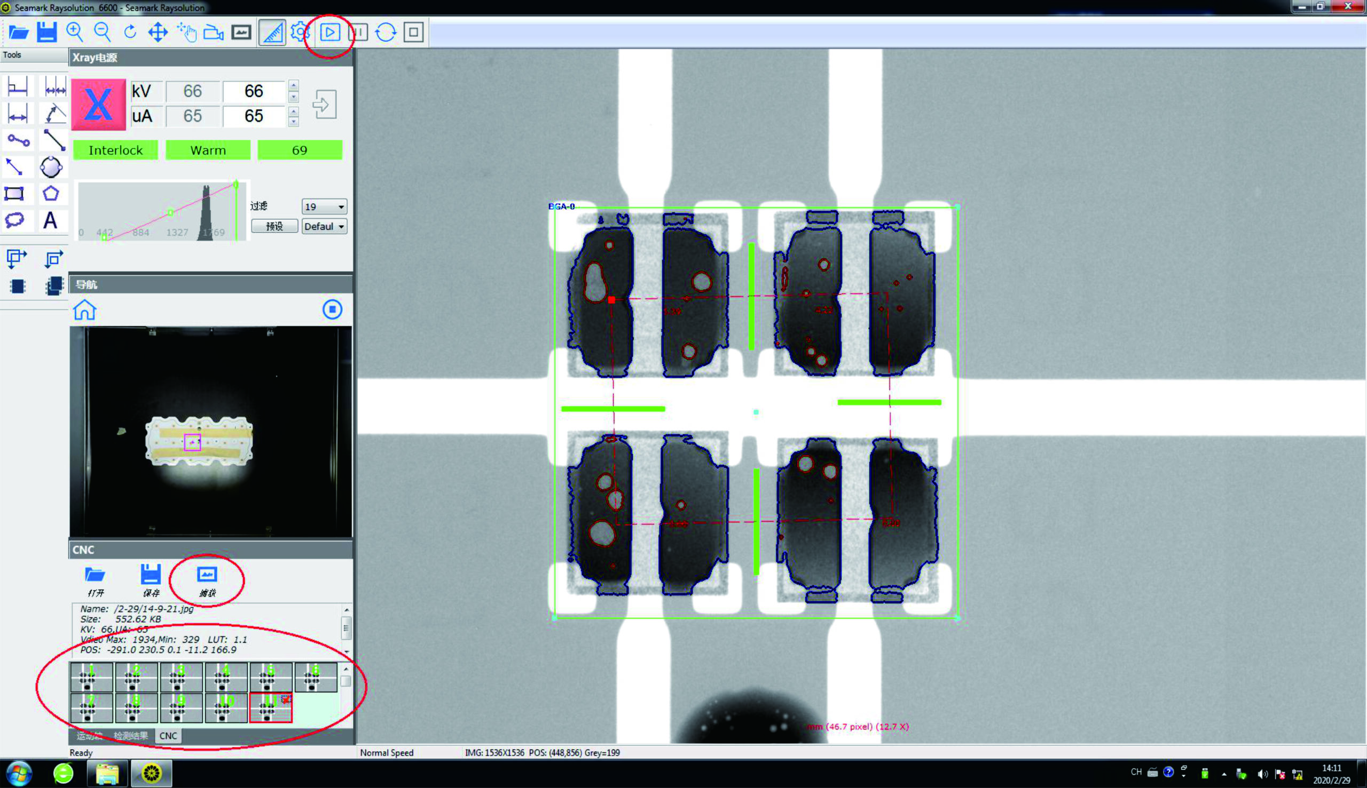Toggle the Interlock status indicator

[115, 150]
